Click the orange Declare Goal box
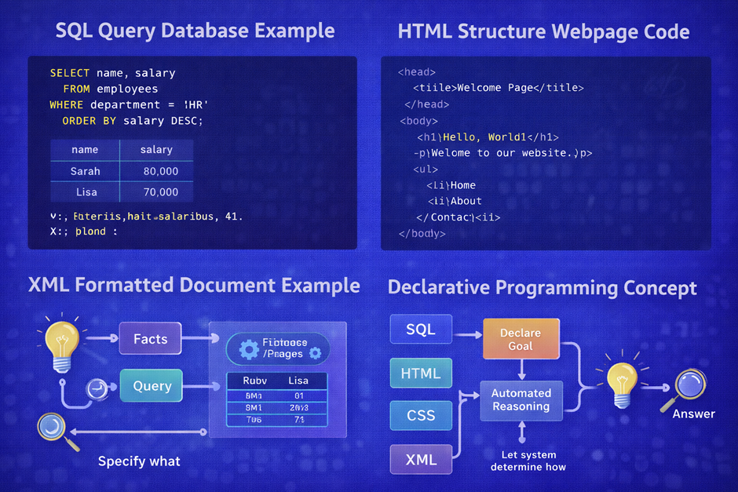Viewport: 738px width, 492px height. pyautogui.click(x=521, y=338)
